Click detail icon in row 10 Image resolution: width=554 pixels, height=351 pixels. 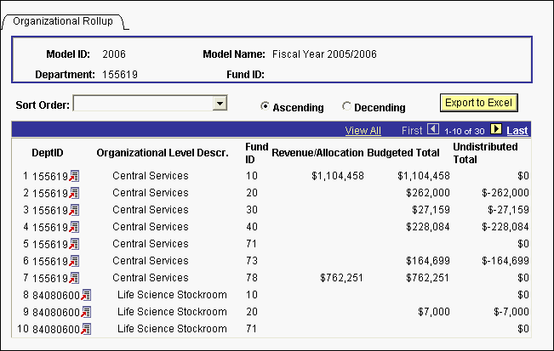coord(86,329)
